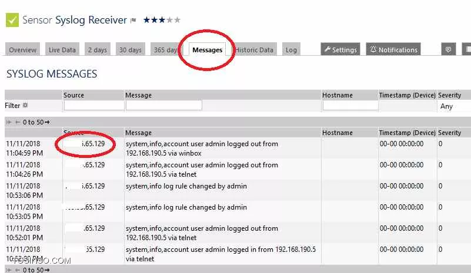Screen dimensions: 471x273
Task: Sort by Message column in results header
Action: pyautogui.click(x=138, y=133)
